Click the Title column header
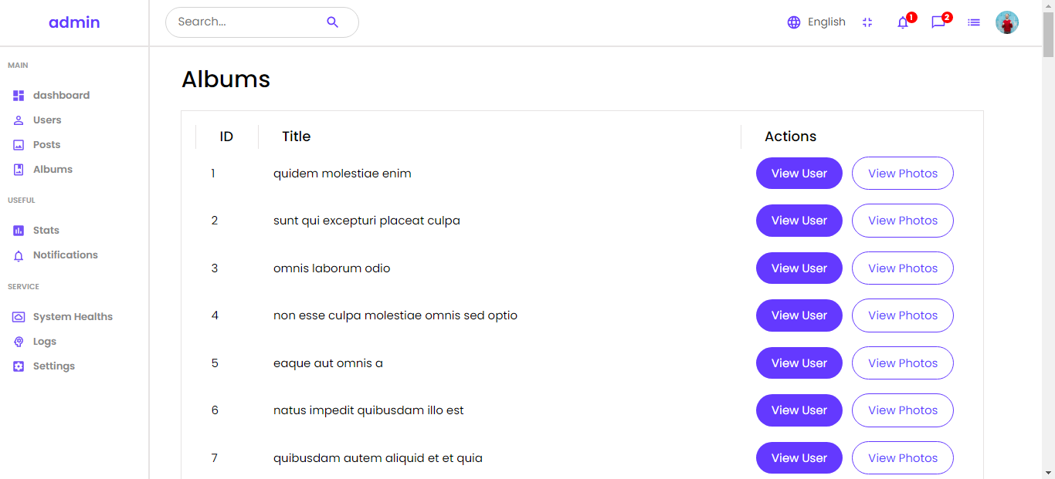Screen dimensions: 1055x479 tap(297, 137)
